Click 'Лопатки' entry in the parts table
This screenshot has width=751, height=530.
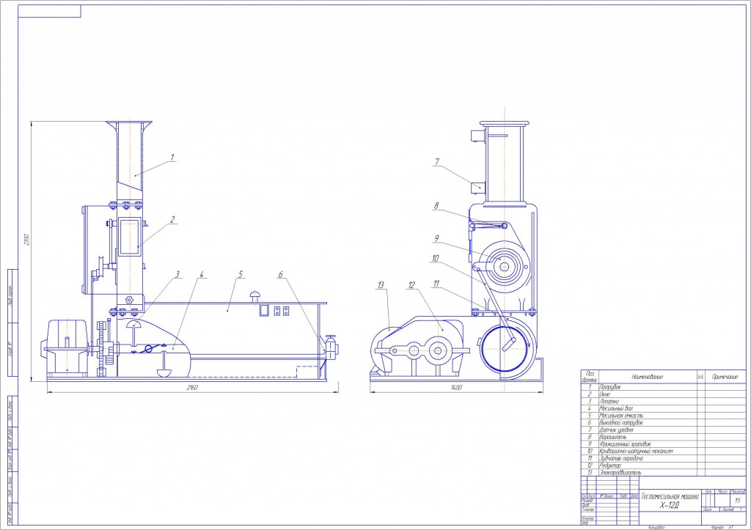(609, 402)
